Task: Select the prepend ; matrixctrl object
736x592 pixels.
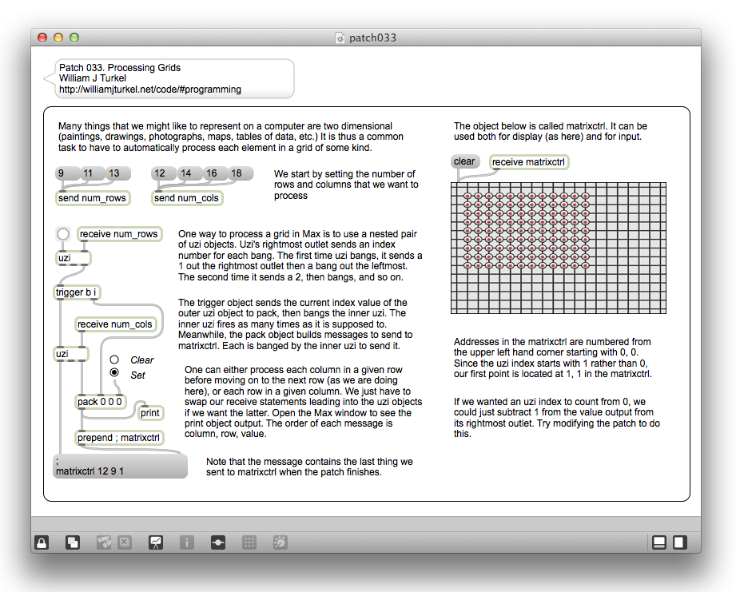Action: 120,438
